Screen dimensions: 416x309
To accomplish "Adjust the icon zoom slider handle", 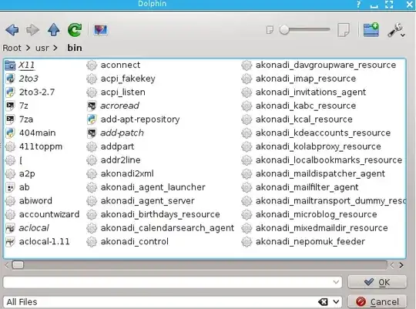I will pos(284,30).
